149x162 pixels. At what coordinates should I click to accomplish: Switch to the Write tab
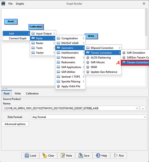18,93
